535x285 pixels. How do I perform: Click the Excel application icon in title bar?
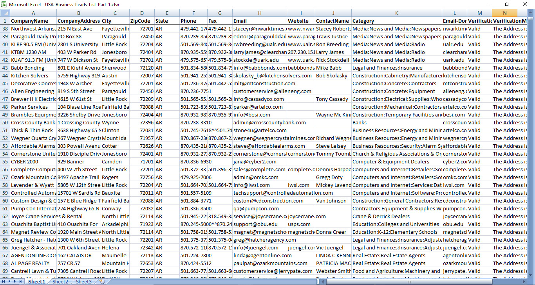point(4,4)
